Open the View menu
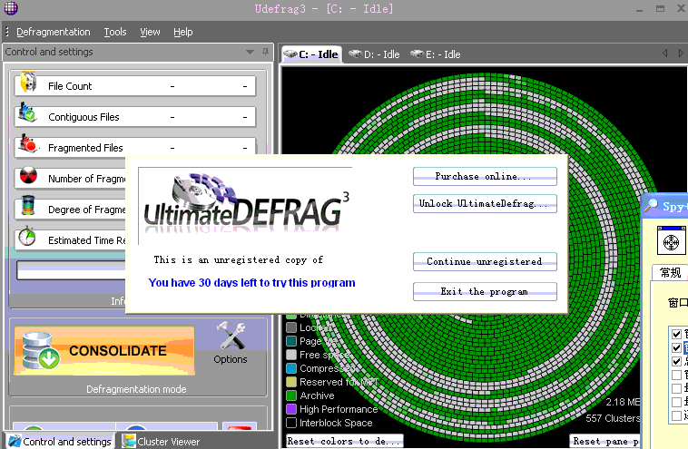The image size is (688, 449). 150,32
